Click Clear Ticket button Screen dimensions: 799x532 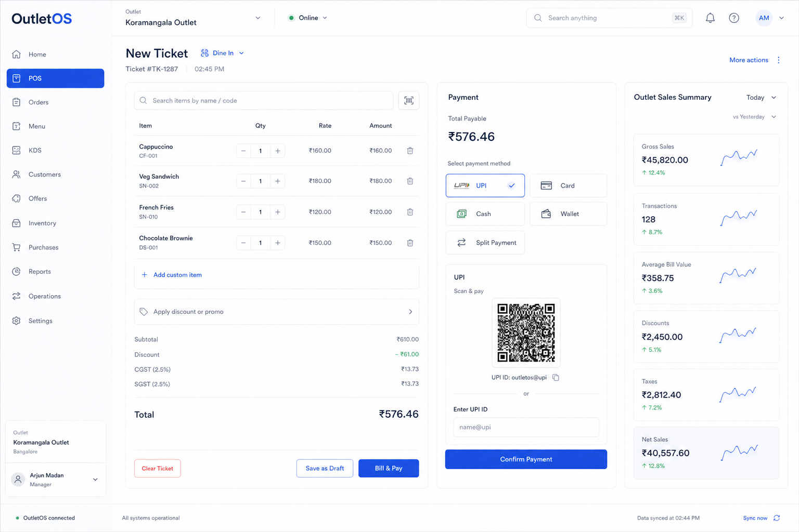click(158, 468)
